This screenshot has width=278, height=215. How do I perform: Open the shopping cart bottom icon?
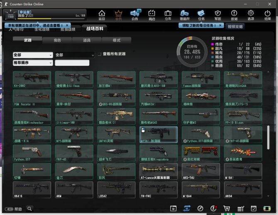(x=227, y=209)
